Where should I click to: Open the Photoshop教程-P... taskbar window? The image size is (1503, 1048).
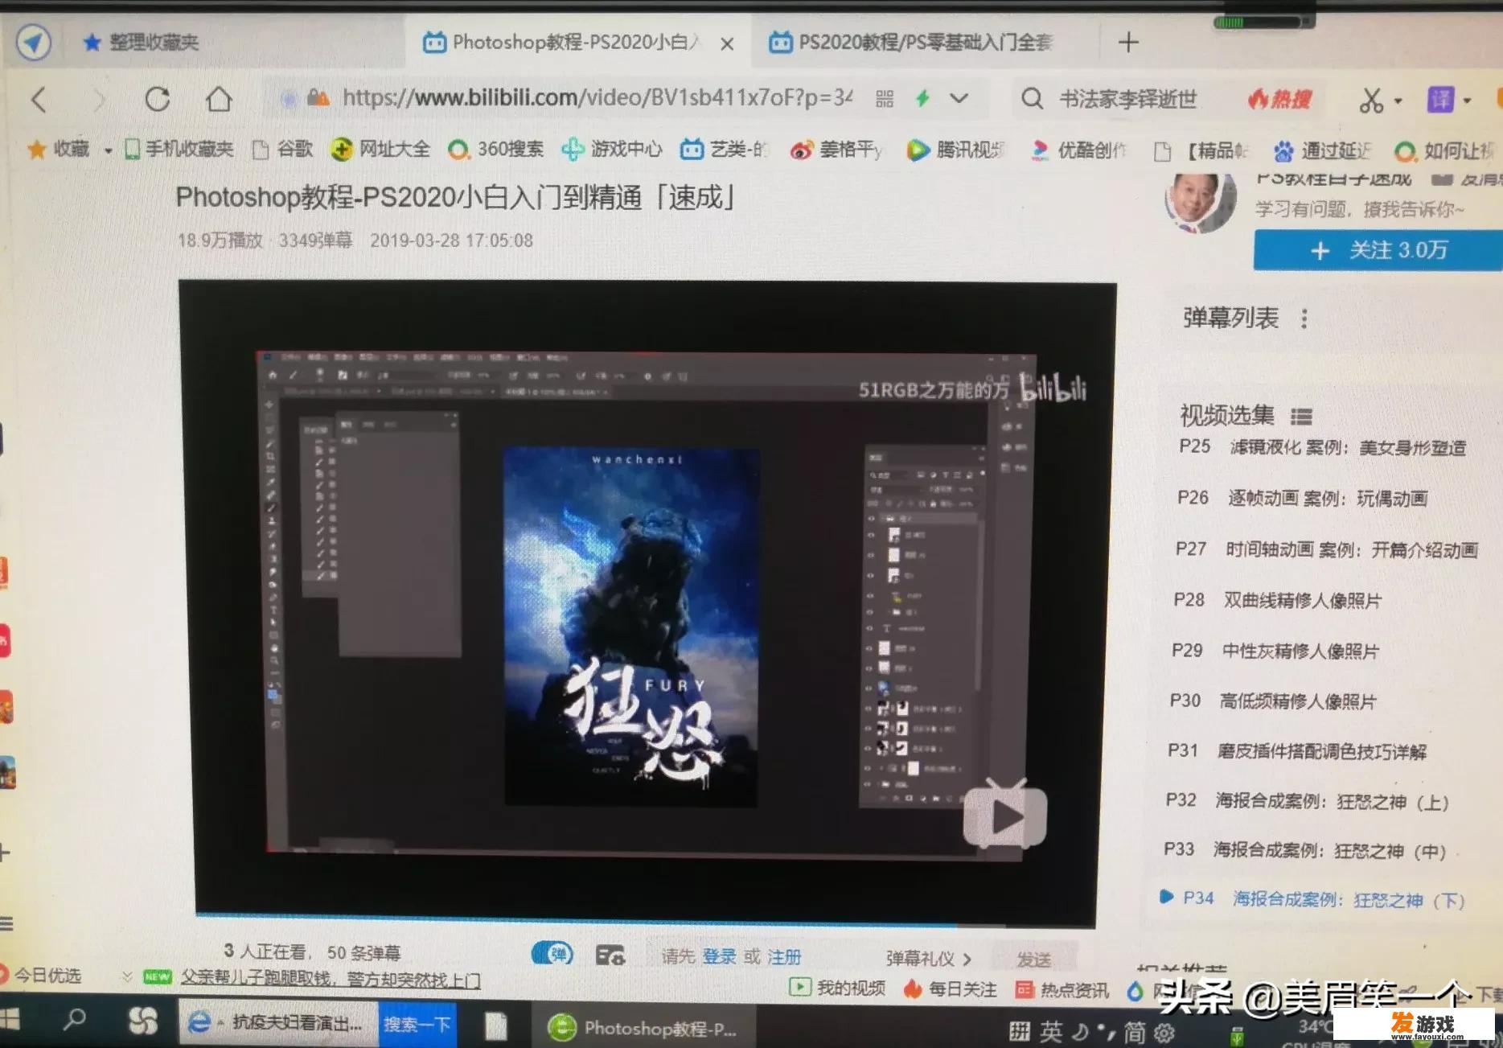pyautogui.click(x=644, y=1027)
